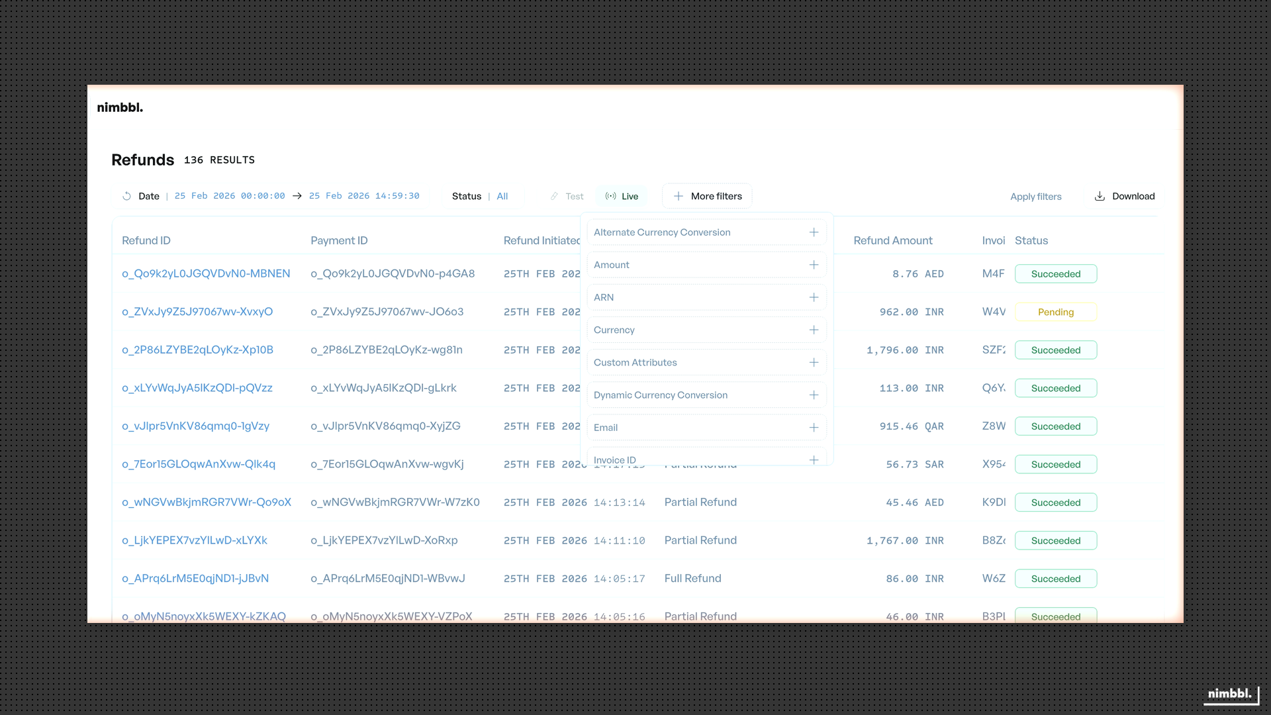This screenshot has height=715, width=1271.
Task: Click the download icon next to Download
Action: [x=1099, y=196]
